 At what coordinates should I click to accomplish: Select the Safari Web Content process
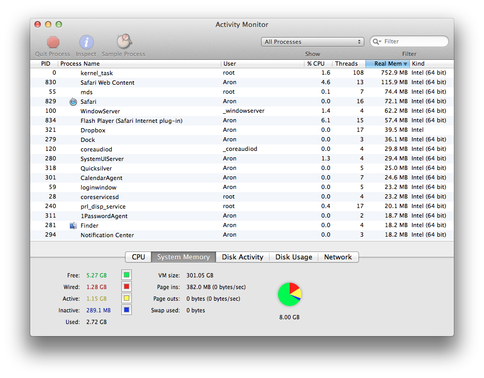[x=242, y=83]
